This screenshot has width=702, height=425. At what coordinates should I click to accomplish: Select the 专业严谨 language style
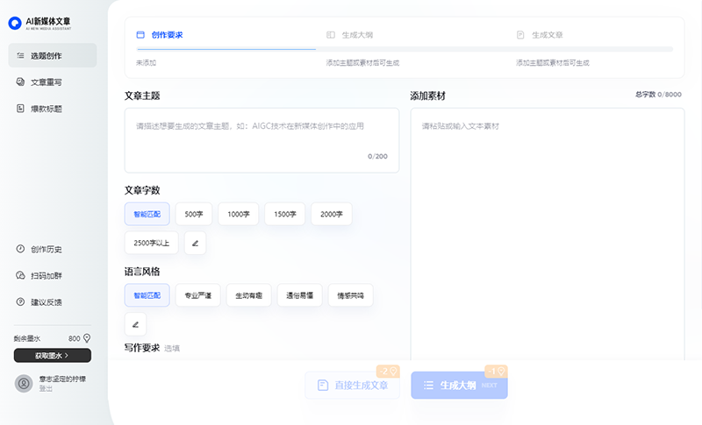coord(198,295)
